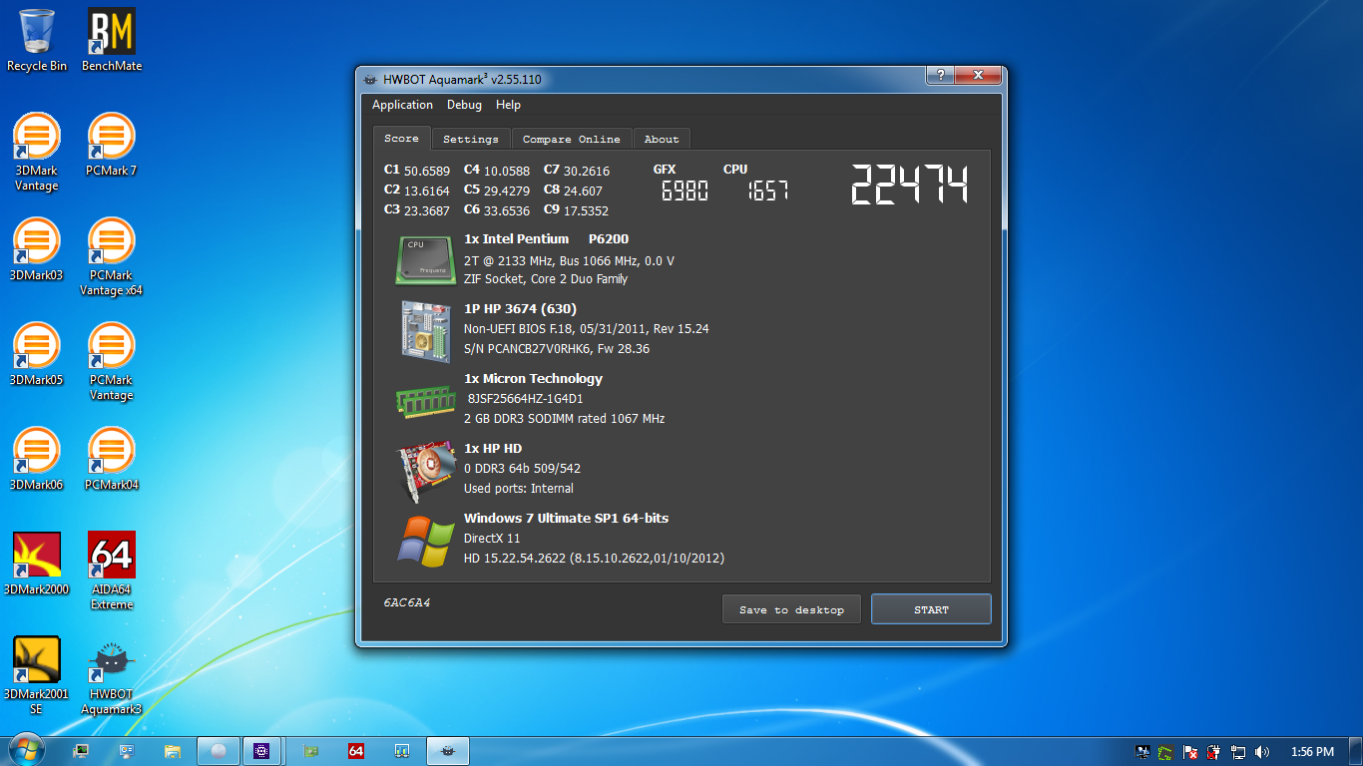This screenshot has height=766, width=1363.
Task: Click the 1x Intel Pentium P6200 heading
Action: click(546, 239)
